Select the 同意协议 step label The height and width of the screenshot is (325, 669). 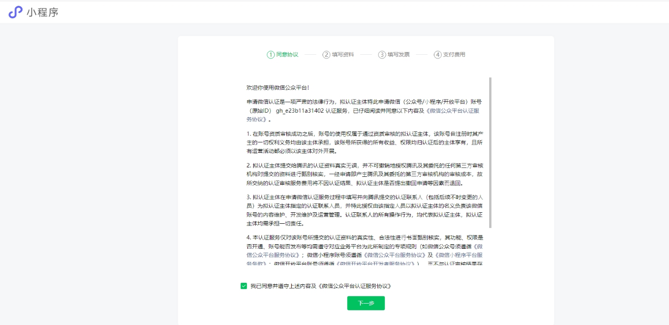pyautogui.click(x=287, y=55)
